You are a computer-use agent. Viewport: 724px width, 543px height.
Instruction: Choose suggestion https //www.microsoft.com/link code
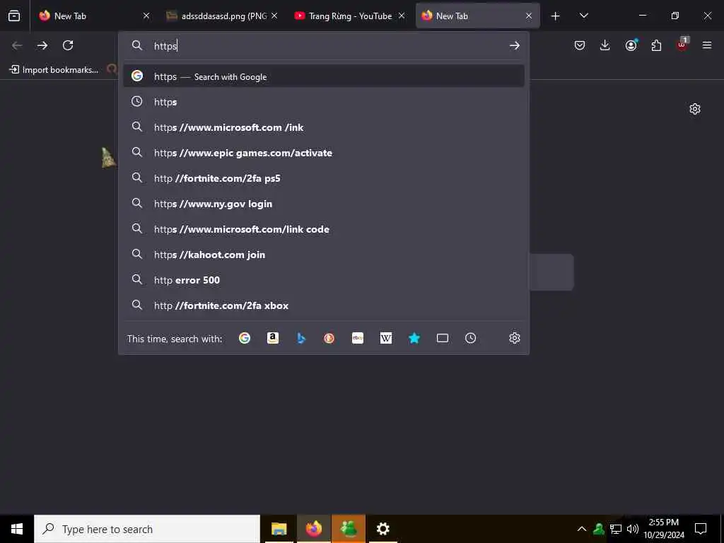click(x=323, y=229)
